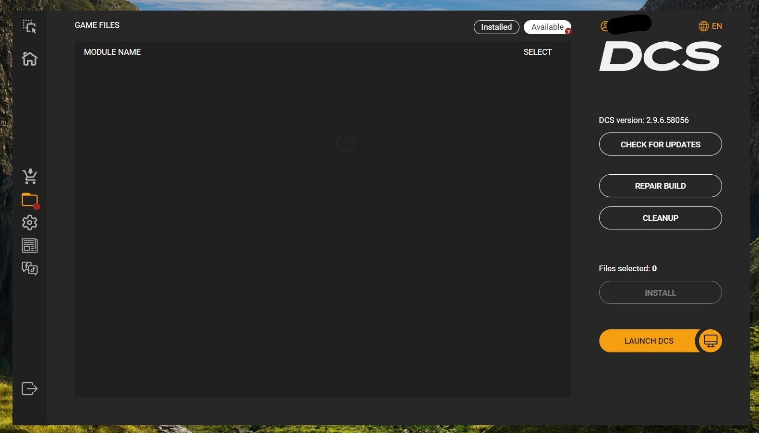
Task: Open the shop cart download icon
Action: pos(30,176)
